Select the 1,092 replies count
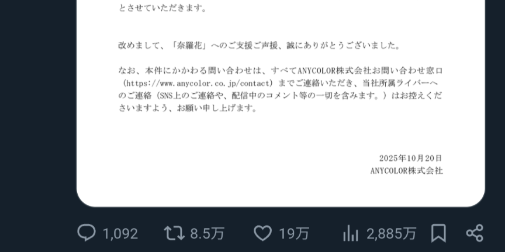This screenshot has height=252, width=505. click(120, 234)
